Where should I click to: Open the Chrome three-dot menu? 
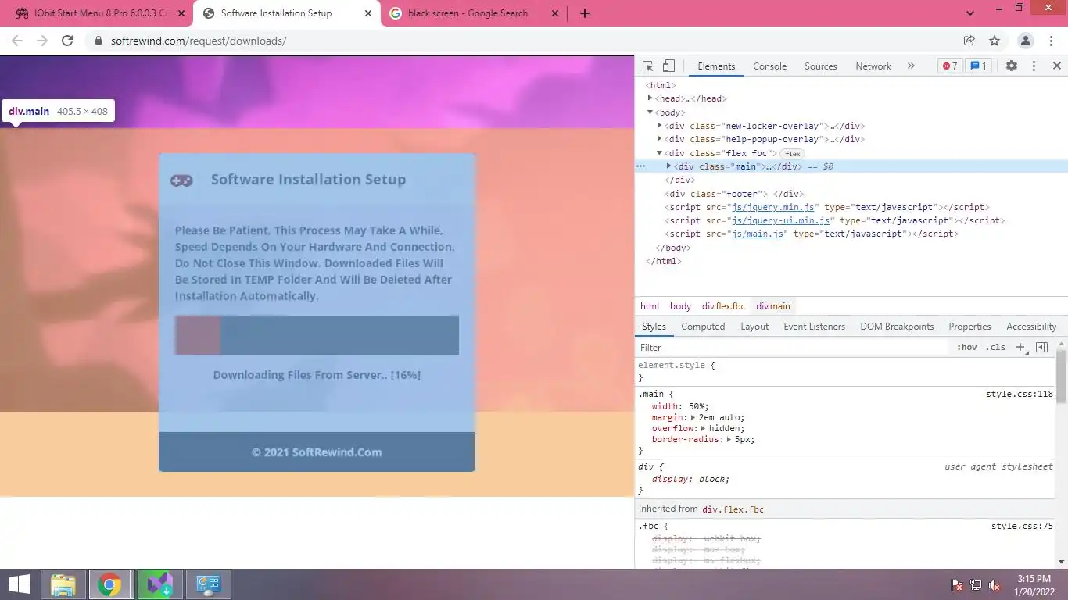(x=1052, y=41)
